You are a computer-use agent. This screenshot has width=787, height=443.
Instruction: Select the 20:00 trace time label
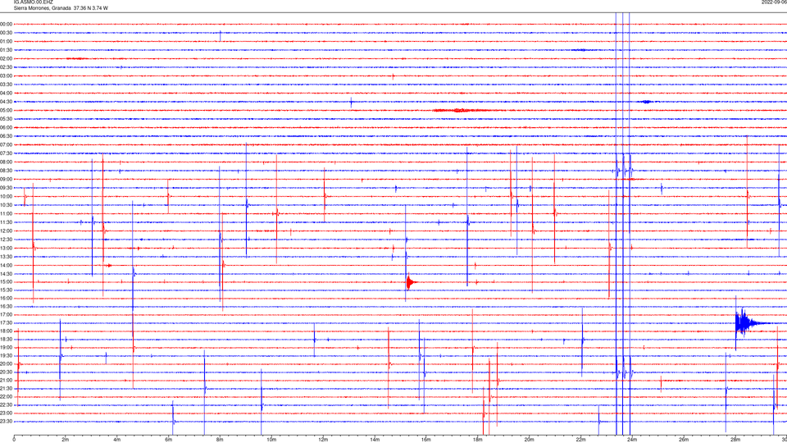tap(7, 363)
